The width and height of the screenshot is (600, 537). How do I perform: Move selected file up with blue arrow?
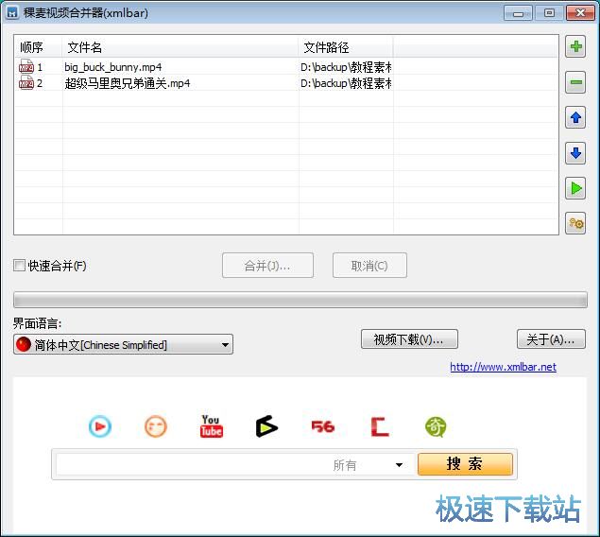[574, 118]
